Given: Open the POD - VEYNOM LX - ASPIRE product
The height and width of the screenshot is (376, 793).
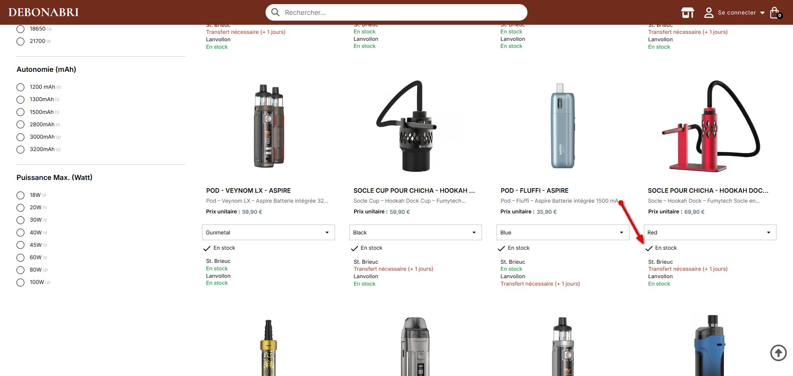Looking at the screenshot, I should pyautogui.click(x=248, y=191).
